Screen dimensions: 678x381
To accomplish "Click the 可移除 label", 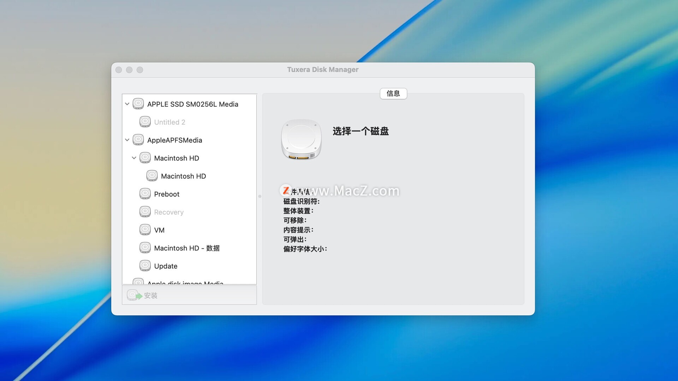I will [295, 220].
